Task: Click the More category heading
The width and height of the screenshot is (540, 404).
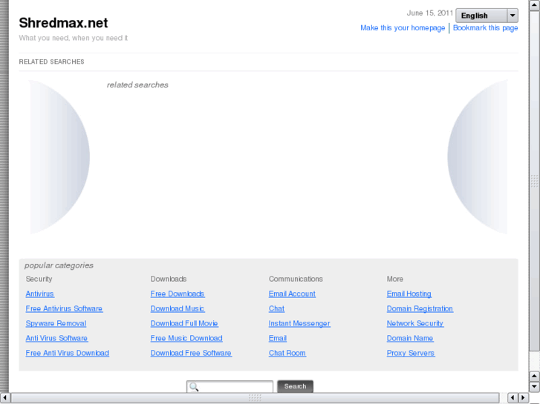Action: click(394, 279)
